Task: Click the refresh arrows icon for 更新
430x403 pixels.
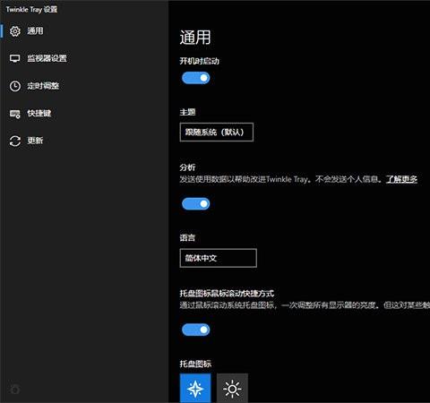Action: coord(15,141)
